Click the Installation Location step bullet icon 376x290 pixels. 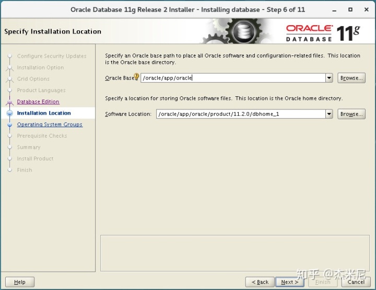pyautogui.click(x=10, y=113)
